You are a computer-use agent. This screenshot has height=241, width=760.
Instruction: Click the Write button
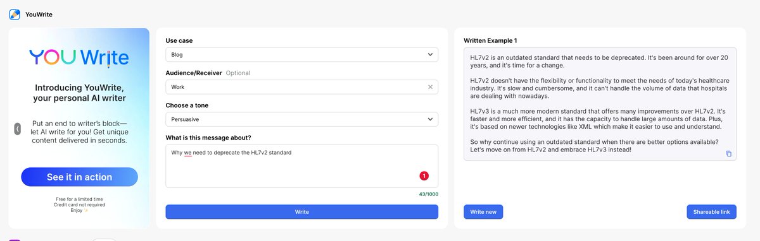pyautogui.click(x=301, y=212)
